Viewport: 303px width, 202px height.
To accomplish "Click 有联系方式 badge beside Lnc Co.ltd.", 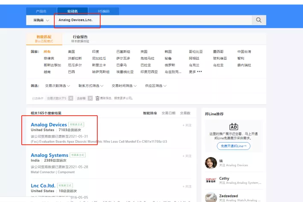I will pyautogui.click(x=65, y=186).
